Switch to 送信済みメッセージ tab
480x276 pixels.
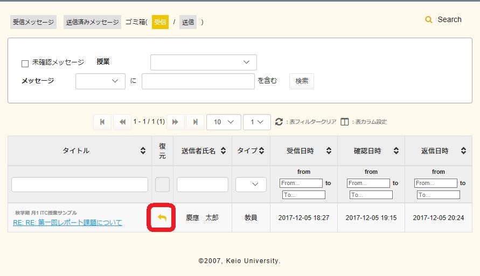pyautogui.click(x=92, y=22)
